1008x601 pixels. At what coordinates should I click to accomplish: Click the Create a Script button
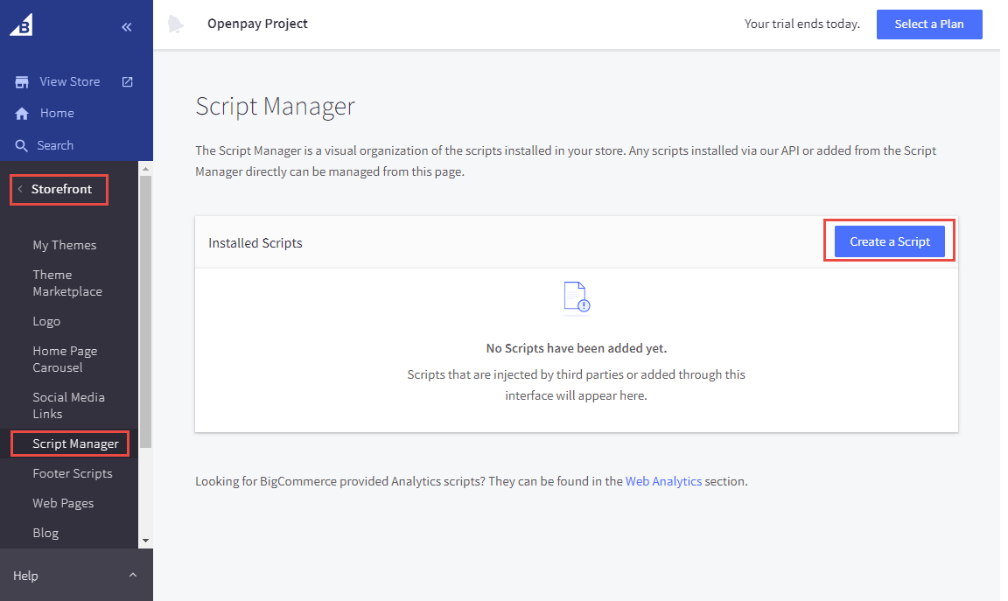889,241
